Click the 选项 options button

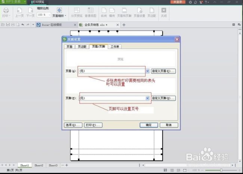point(73,125)
